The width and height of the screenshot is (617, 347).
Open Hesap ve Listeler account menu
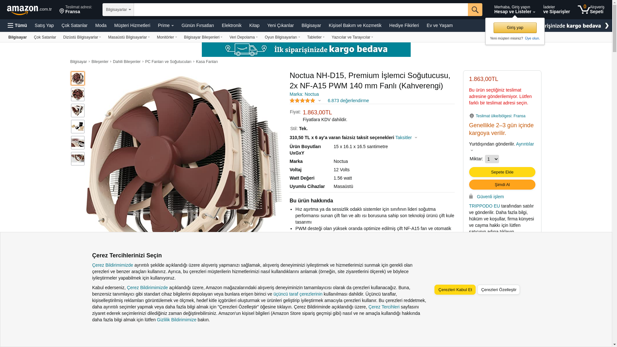[x=514, y=9]
